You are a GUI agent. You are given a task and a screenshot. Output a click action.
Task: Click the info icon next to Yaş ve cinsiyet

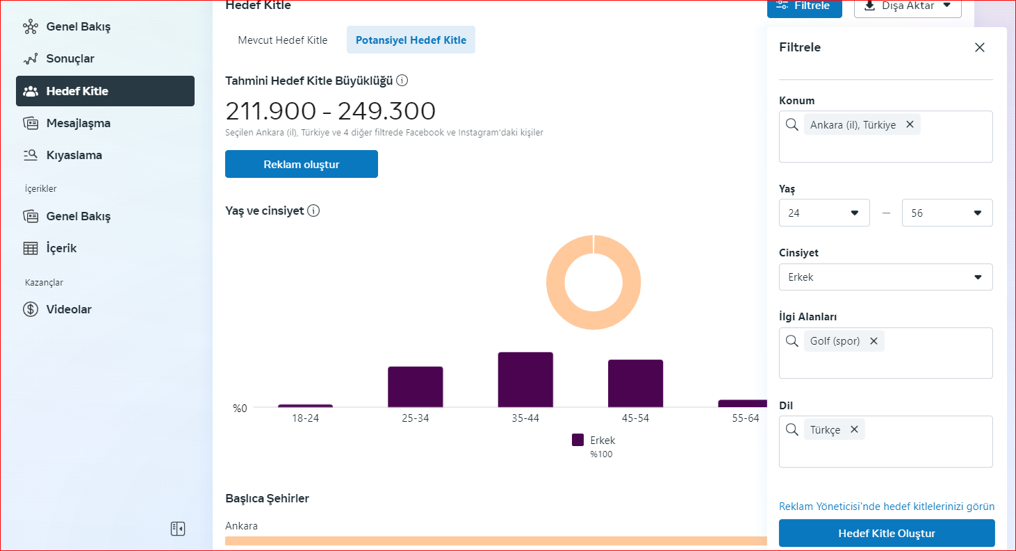(x=313, y=211)
